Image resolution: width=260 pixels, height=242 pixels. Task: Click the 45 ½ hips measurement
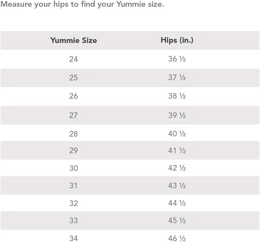click(x=177, y=221)
